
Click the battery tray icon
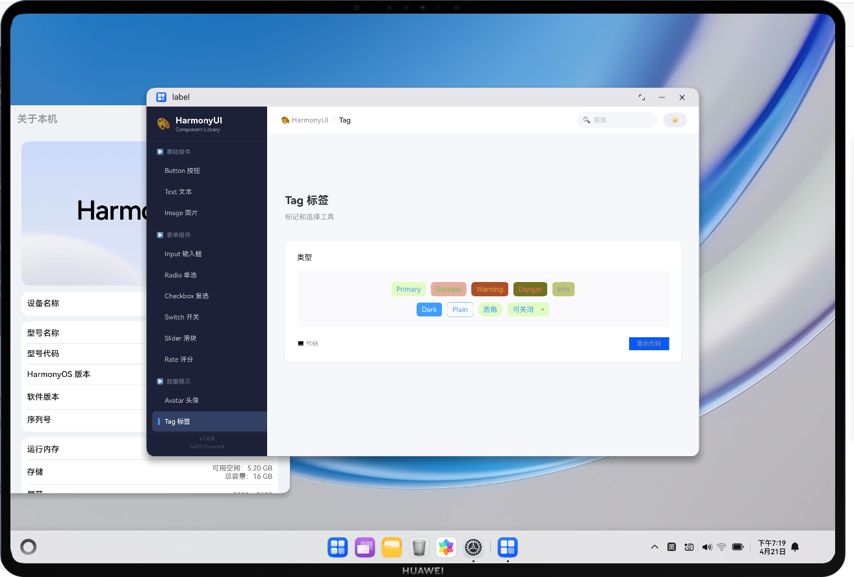738,547
